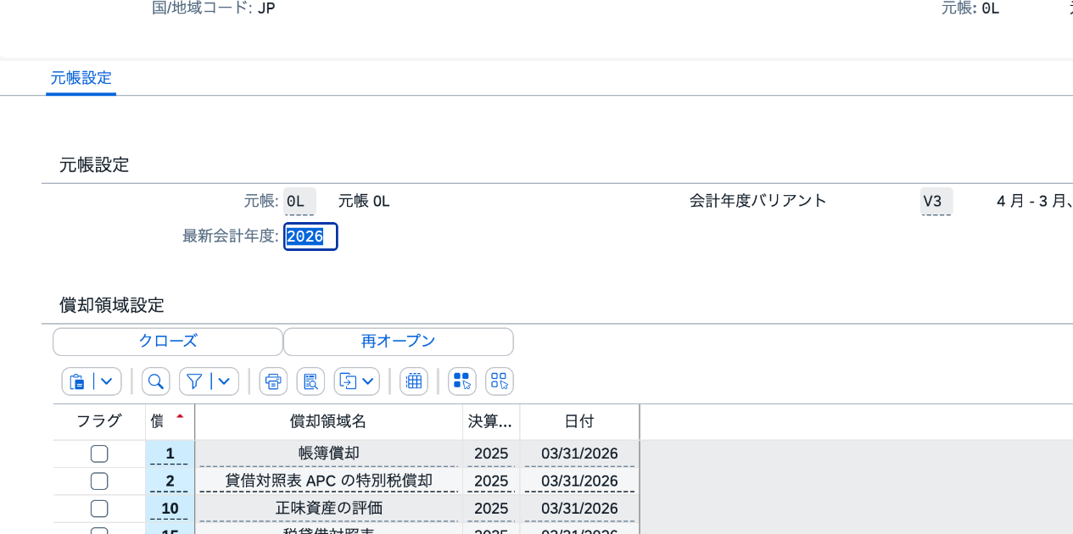Click the 償却領域名 column header
1073x534 pixels.
329,421
